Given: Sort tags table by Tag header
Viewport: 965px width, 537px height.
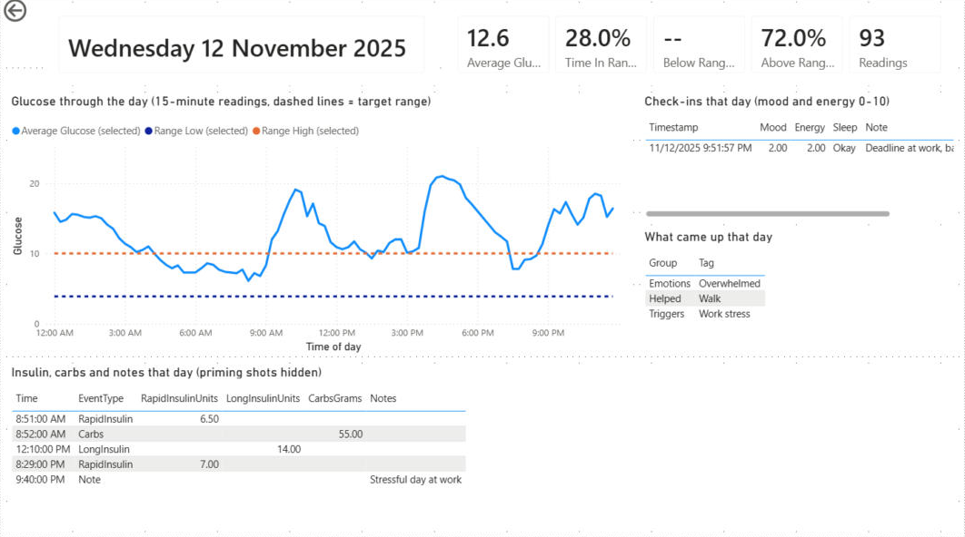Looking at the screenshot, I should [x=706, y=263].
